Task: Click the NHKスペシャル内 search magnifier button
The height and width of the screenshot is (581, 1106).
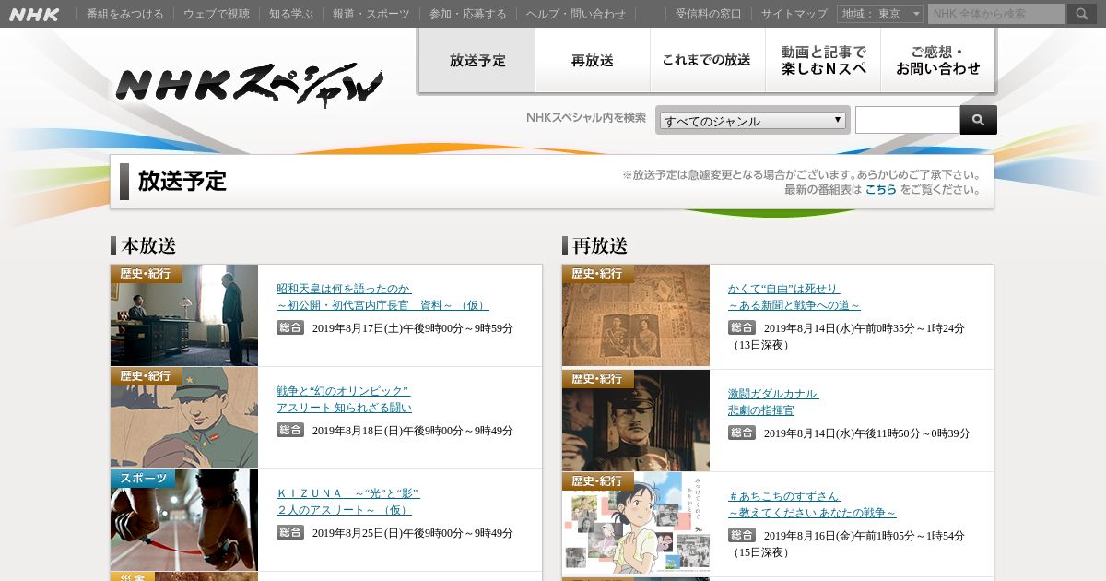Action: (x=978, y=120)
